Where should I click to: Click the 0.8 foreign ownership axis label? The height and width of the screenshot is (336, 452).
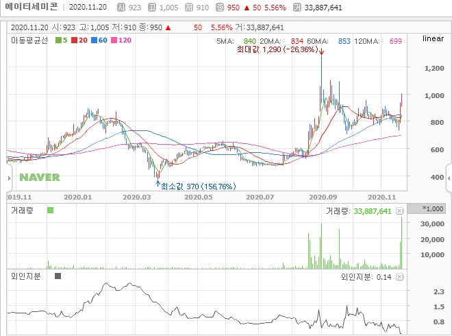[439, 322]
